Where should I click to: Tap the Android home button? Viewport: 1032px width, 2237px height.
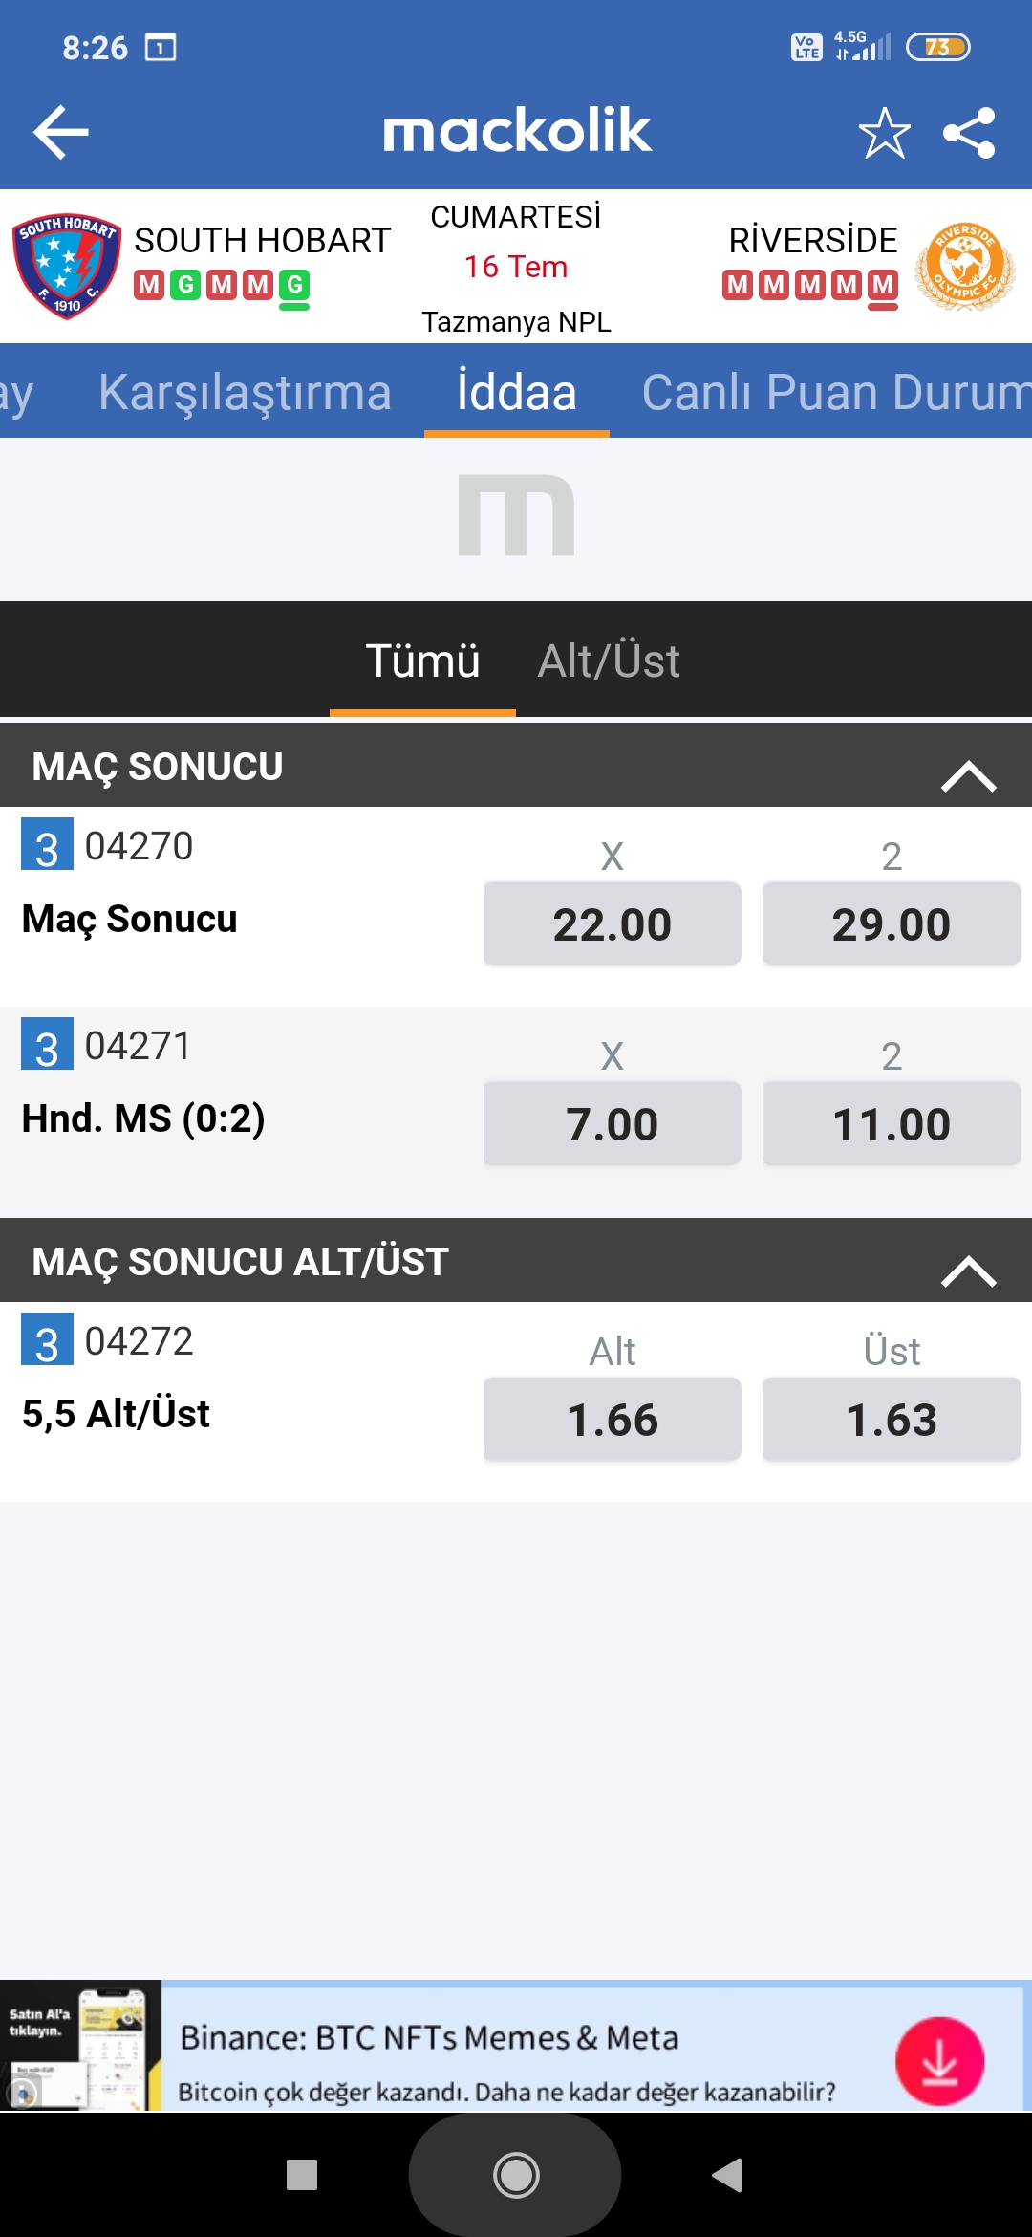(x=516, y=2176)
